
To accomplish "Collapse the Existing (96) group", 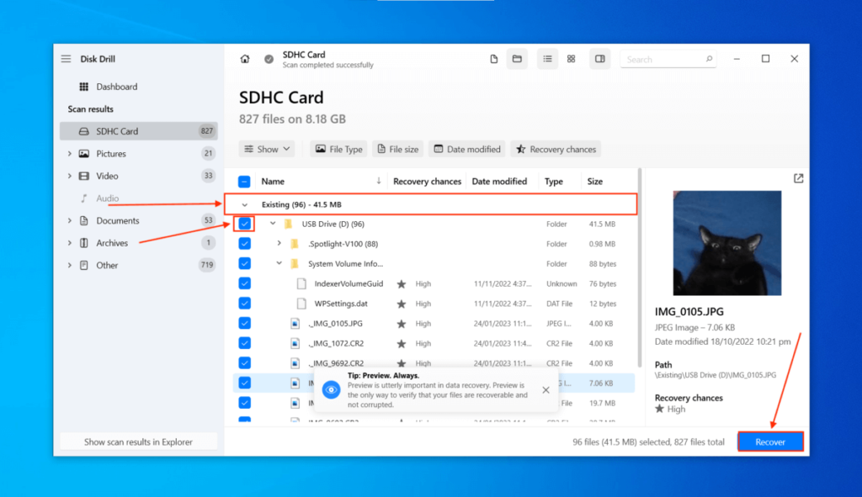I will (x=244, y=204).
